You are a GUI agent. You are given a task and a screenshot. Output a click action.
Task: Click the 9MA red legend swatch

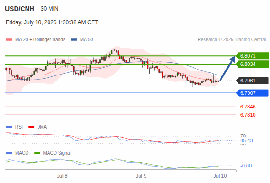click(x=31, y=127)
